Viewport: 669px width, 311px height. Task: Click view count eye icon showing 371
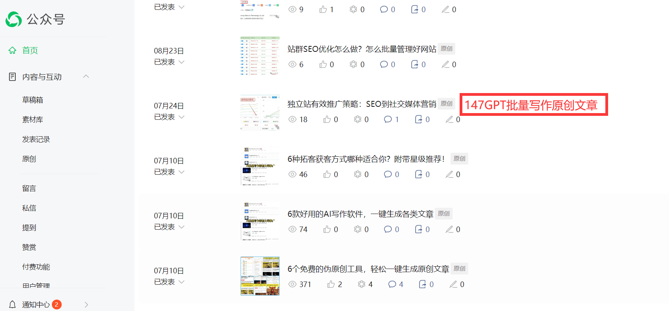(x=292, y=284)
